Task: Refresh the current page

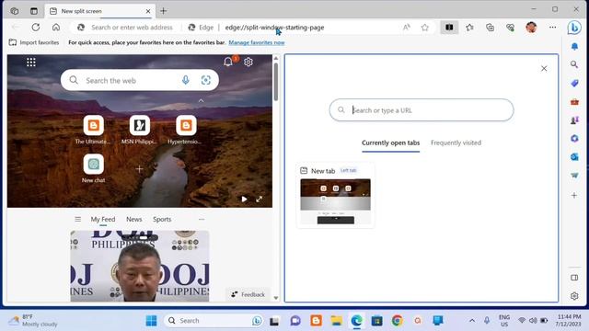Action: click(36, 27)
